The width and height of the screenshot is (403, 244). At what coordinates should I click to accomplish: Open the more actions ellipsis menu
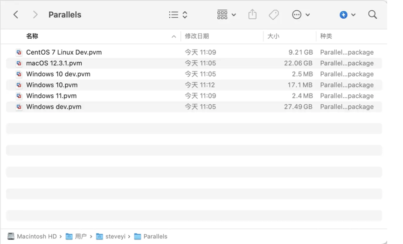(x=301, y=14)
